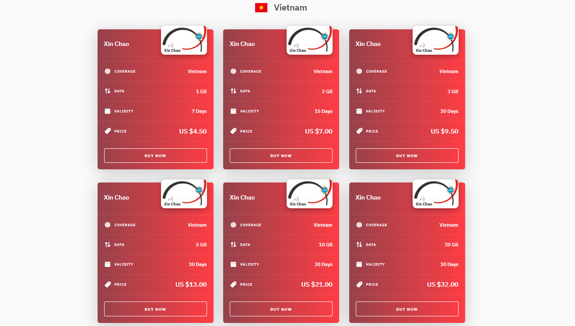575x326 pixels.
Task: Click the globe coverage icon on US $7.00 card
Action: click(x=233, y=71)
